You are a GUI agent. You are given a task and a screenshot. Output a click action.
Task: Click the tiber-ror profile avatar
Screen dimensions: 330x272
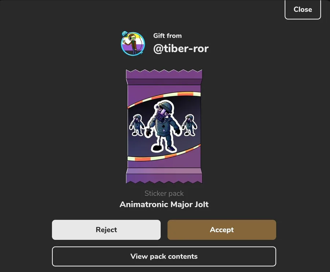[x=133, y=44]
